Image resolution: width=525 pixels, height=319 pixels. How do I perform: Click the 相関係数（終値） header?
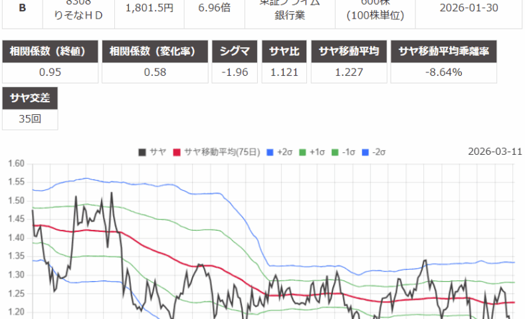51,51
